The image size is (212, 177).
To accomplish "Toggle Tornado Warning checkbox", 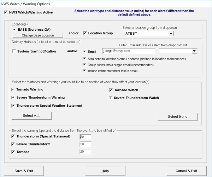I will [x=13, y=89].
